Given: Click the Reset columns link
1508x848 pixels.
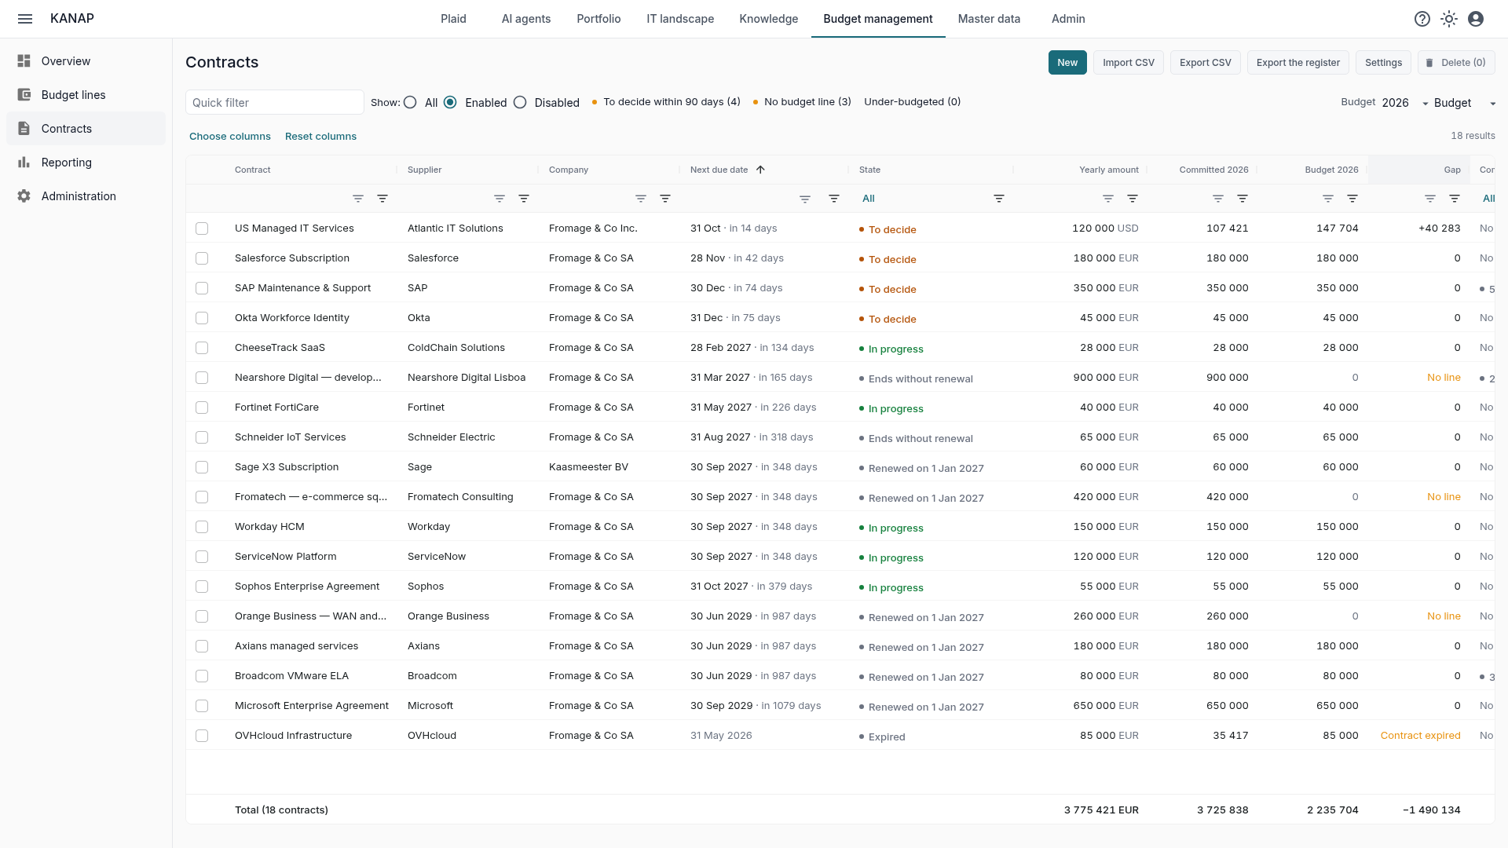Looking at the screenshot, I should point(320,137).
